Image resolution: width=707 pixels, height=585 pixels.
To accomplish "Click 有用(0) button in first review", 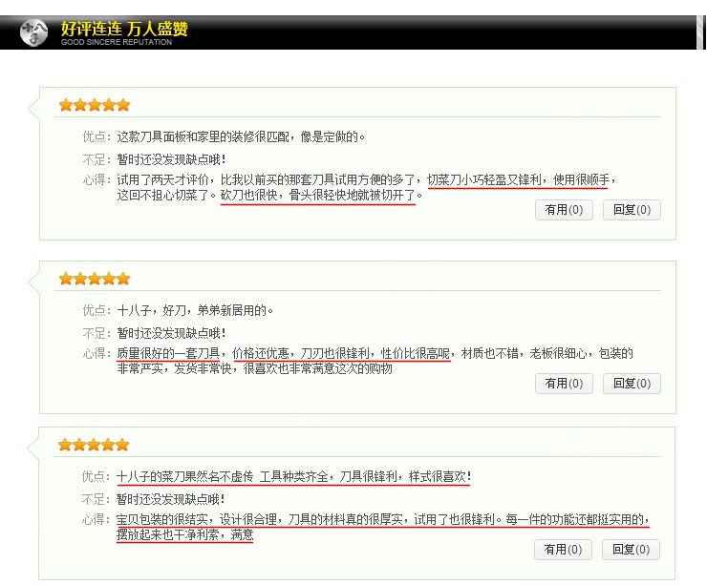I will click(x=564, y=210).
